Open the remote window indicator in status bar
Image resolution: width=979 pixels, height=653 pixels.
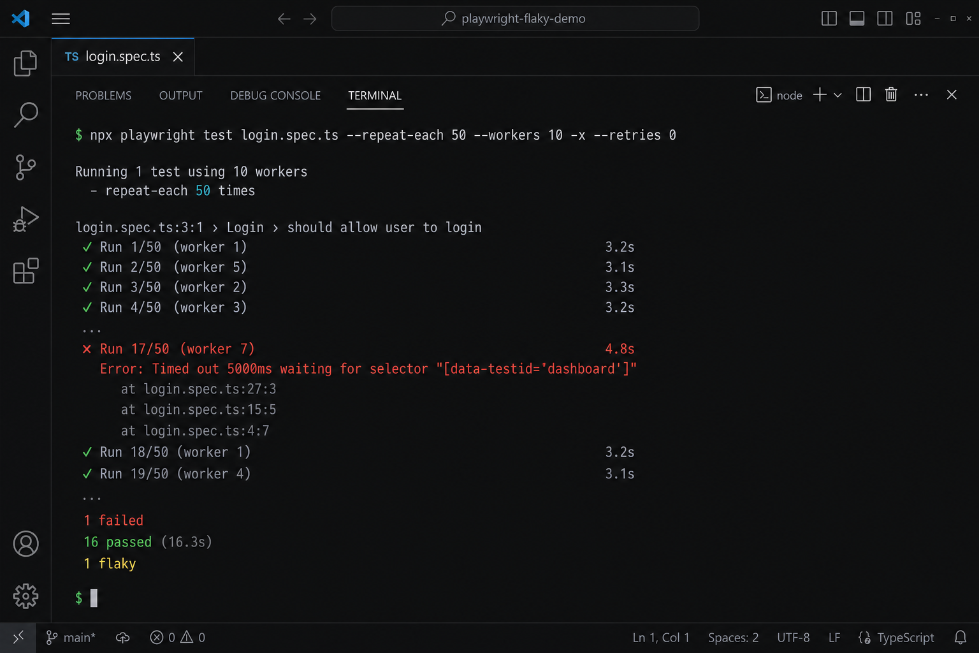18,638
